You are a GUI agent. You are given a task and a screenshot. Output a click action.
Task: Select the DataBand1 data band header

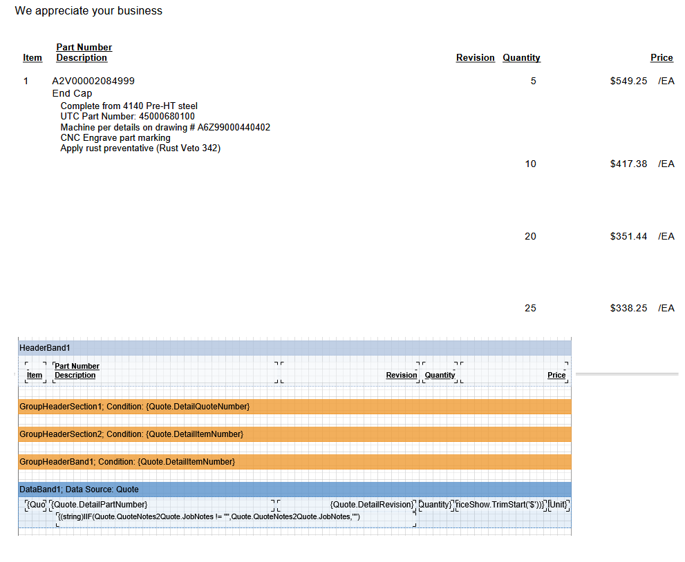point(79,490)
